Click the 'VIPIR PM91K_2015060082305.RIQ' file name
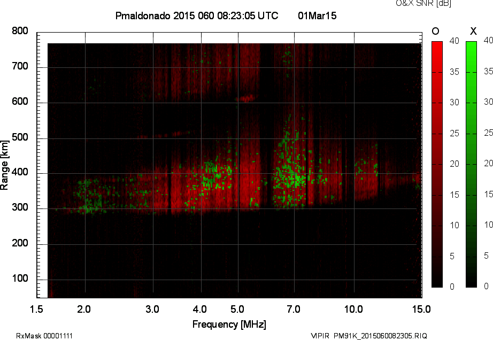This screenshot has width=493, height=340. pos(369,336)
